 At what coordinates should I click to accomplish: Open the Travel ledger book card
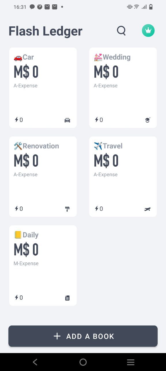(x=123, y=177)
